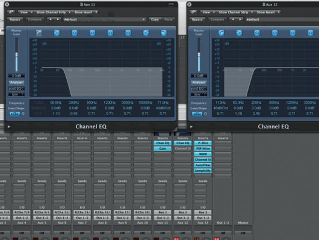Image resolution: width=319 pixels, height=240 pixels.
Task: Open SampleDly insert on Aux 13 strip
Action: click(x=203, y=171)
